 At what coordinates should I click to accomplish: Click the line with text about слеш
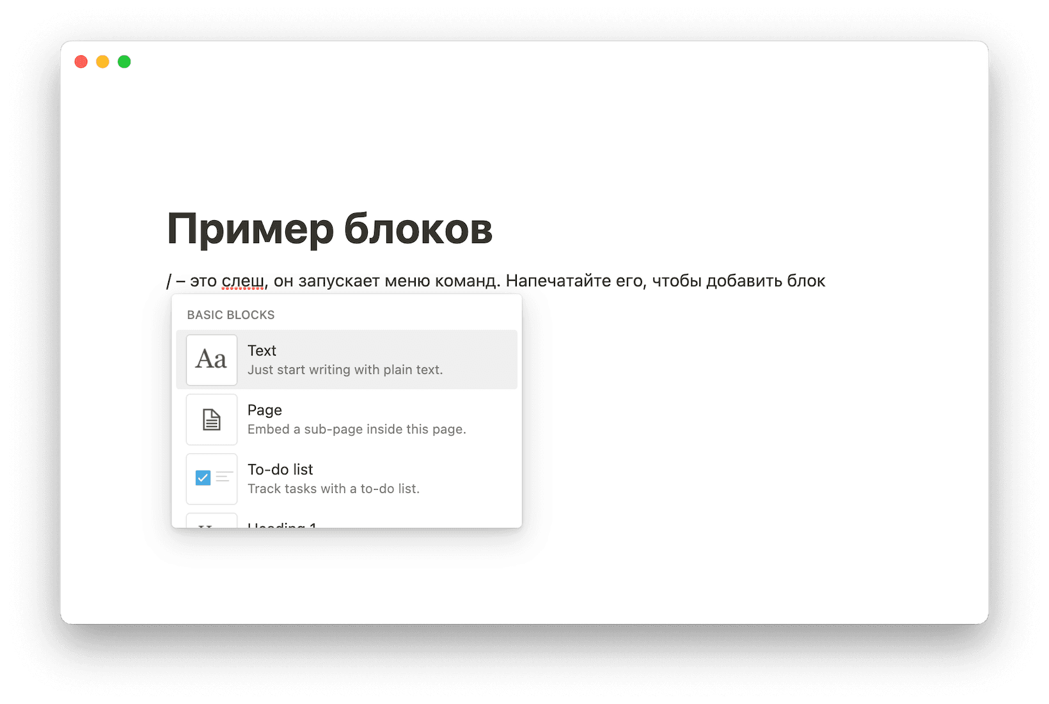click(x=496, y=281)
